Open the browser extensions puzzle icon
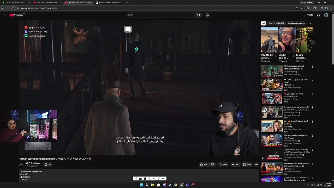This screenshot has width=334, height=188. tap(308, 8)
